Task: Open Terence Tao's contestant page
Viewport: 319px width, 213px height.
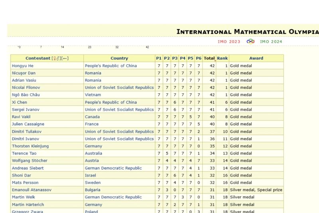Action: (23, 154)
